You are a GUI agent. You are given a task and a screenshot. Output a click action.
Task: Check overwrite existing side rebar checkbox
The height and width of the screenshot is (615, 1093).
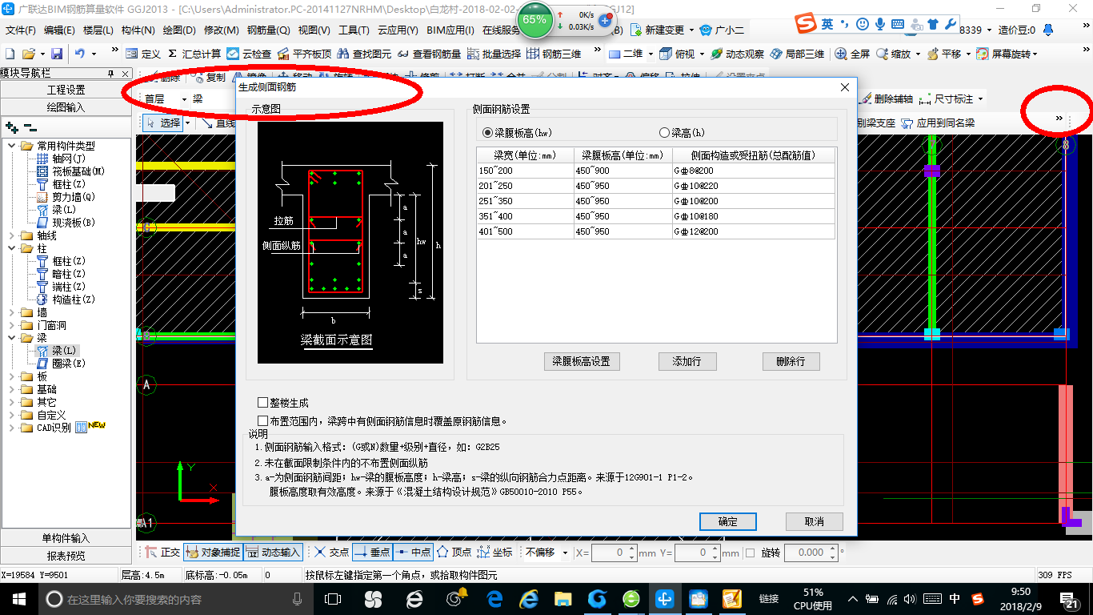pos(263,420)
